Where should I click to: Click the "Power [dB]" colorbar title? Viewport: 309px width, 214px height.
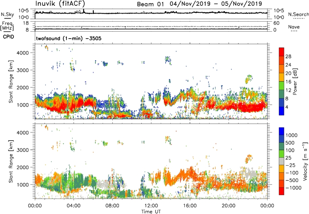pos(295,82)
